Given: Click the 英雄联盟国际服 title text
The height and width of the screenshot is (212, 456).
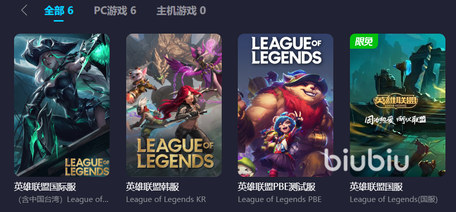Looking at the screenshot, I should [45, 187].
